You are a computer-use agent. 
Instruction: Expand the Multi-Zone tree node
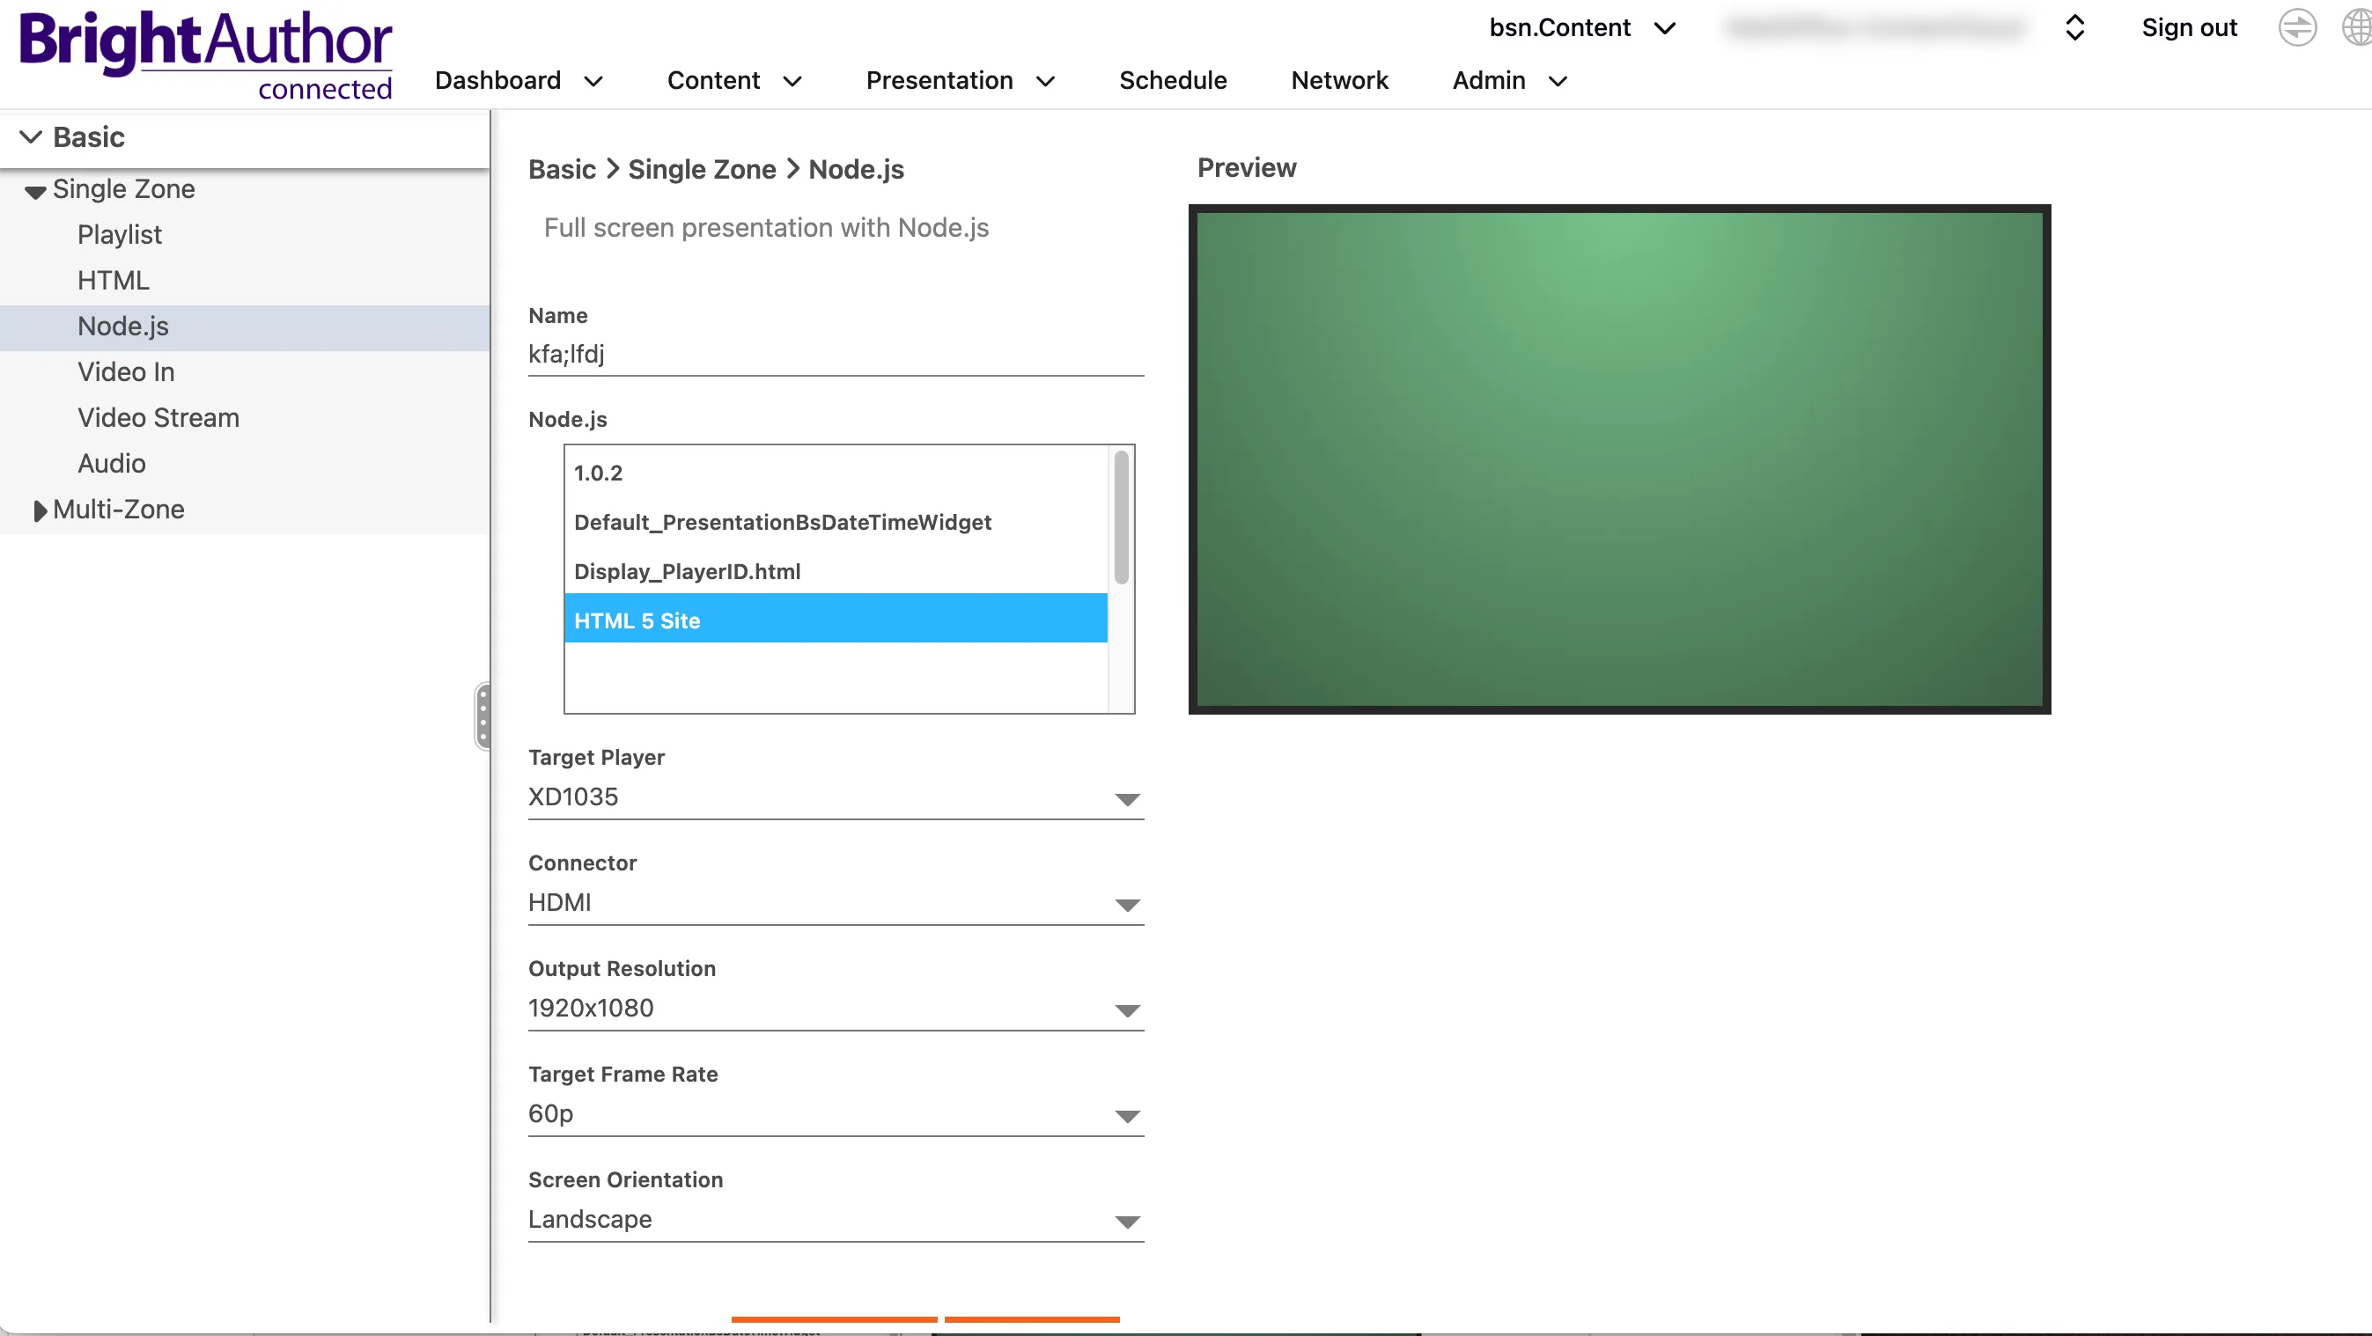pyautogui.click(x=39, y=510)
